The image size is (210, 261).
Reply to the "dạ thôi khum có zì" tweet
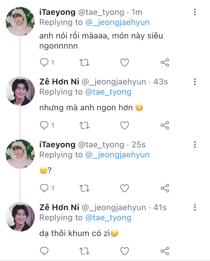(44, 251)
